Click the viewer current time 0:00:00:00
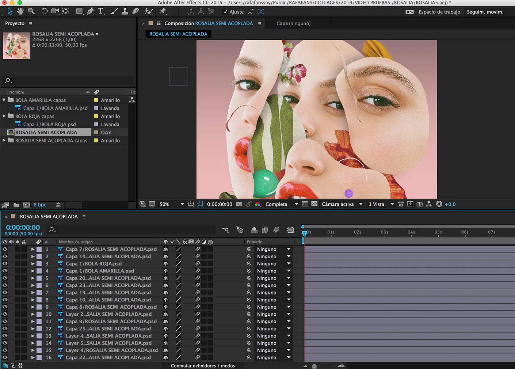The height and width of the screenshot is (369, 515). point(220,204)
